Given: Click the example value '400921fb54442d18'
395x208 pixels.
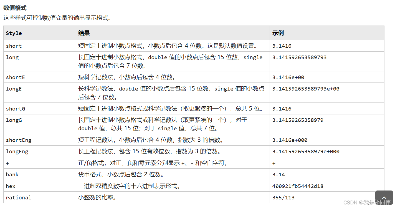Looking at the screenshot, I should coord(298,186).
